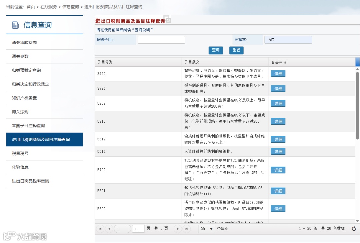360x243 pixels.
Task: Click the 人造纤维短纤纺制的机织物 description text
Action: tap(208, 152)
